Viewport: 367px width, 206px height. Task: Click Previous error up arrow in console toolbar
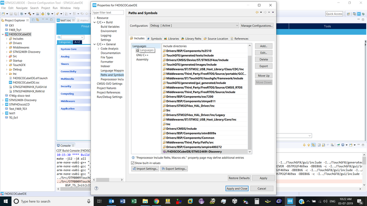pyautogui.click(x=309, y=145)
